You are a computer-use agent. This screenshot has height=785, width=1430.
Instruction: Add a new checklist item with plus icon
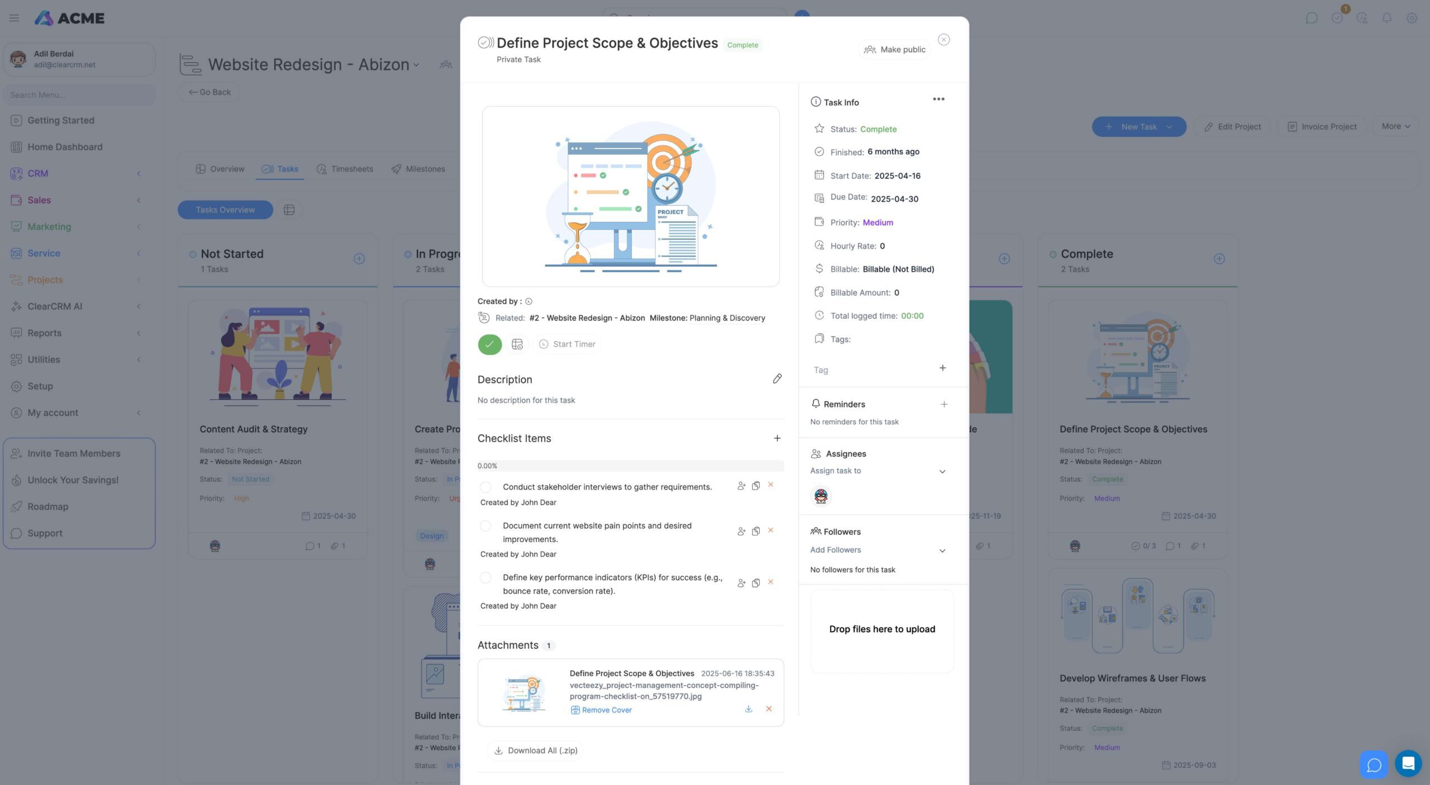click(x=777, y=438)
